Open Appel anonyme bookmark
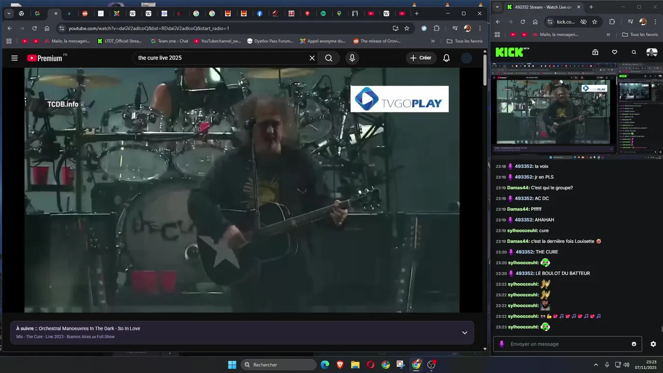The width and height of the screenshot is (663, 373). 323,41
